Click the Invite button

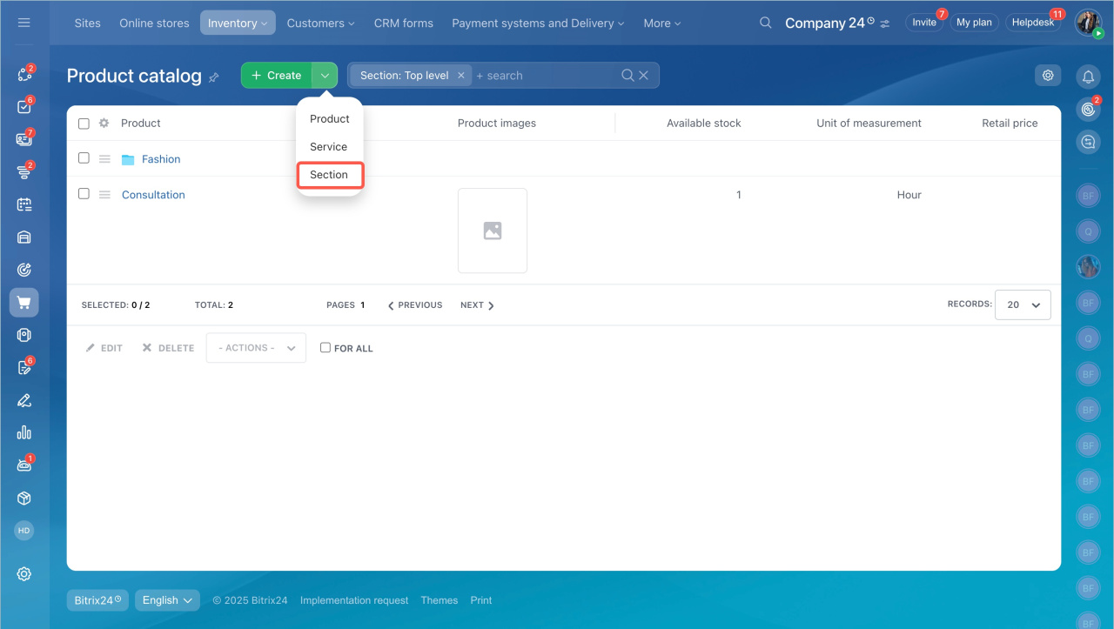(x=924, y=23)
